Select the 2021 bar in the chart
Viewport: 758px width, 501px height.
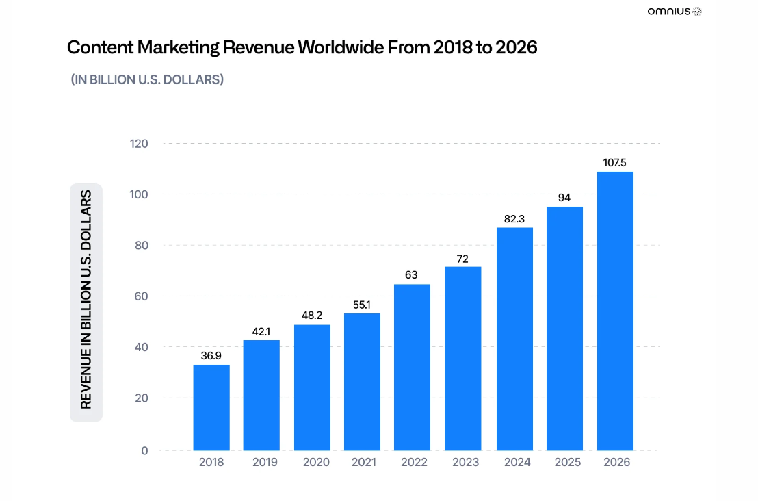pyautogui.click(x=362, y=382)
